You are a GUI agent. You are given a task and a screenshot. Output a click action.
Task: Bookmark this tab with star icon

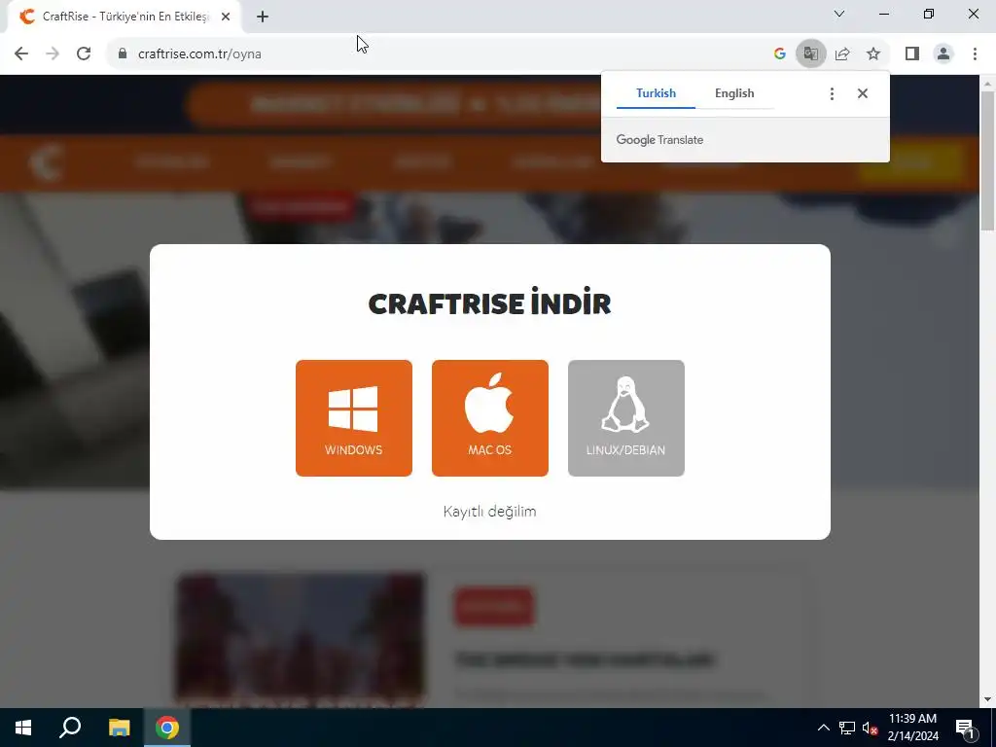(x=873, y=53)
